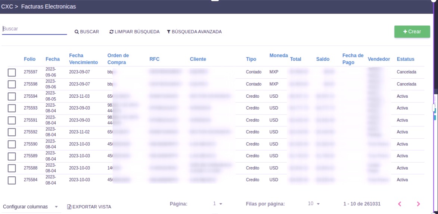Sort by Fecha column header
The image size is (438, 214).
point(53,59)
